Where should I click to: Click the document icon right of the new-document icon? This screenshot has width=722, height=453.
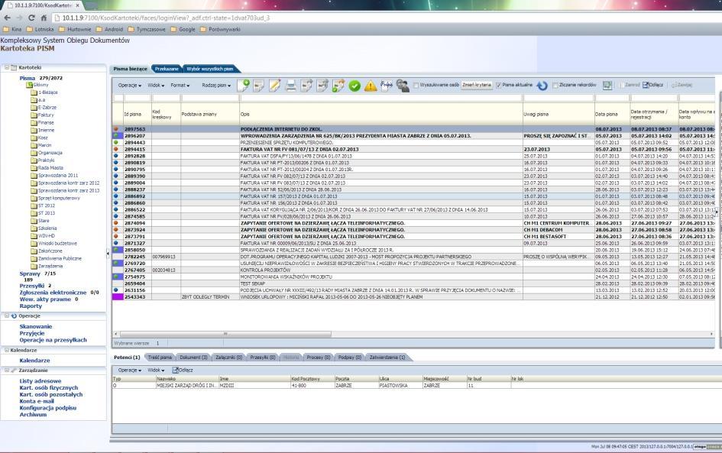coord(259,85)
